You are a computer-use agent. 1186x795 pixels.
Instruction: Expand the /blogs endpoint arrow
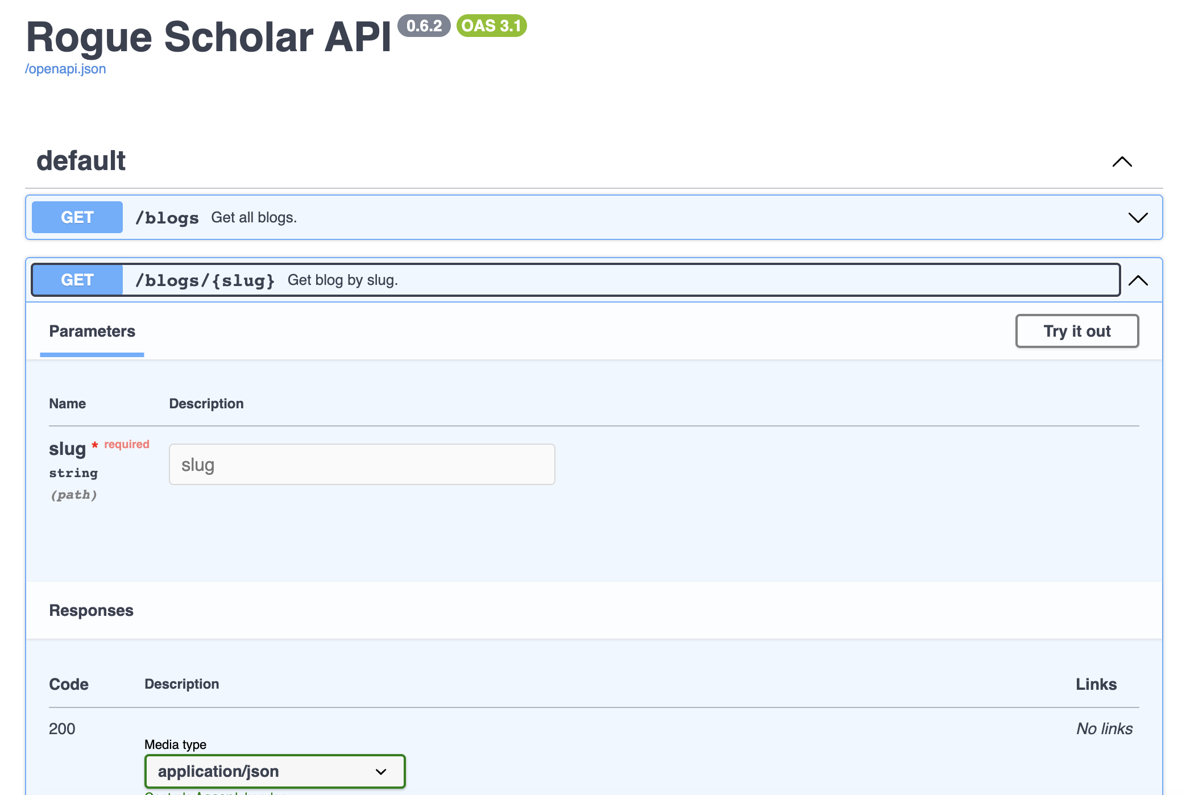coord(1138,218)
